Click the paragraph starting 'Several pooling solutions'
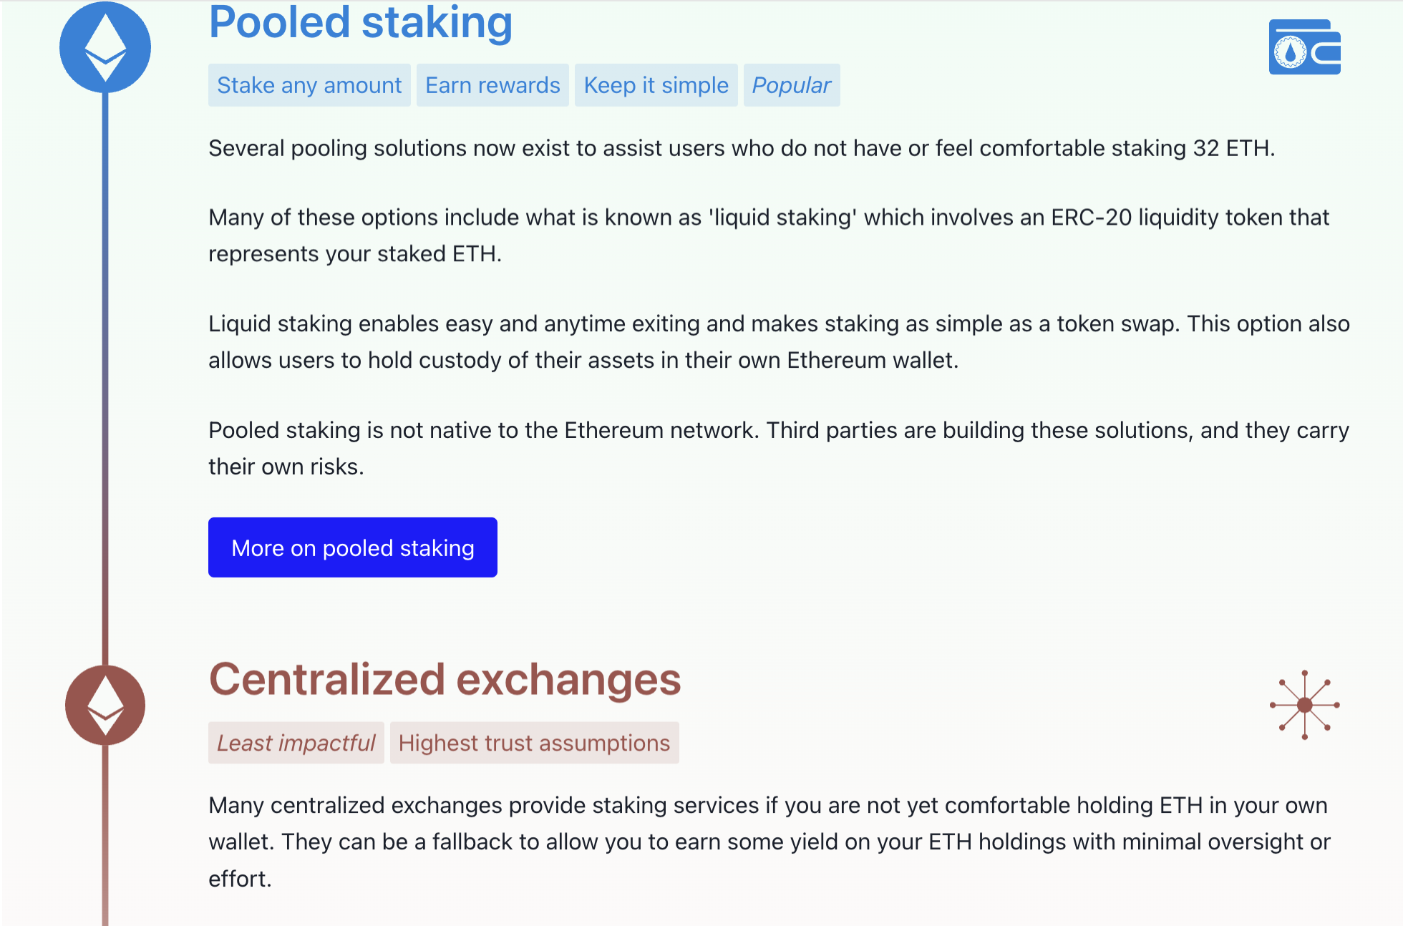This screenshot has width=1403, height=926. tap(741, 148)
